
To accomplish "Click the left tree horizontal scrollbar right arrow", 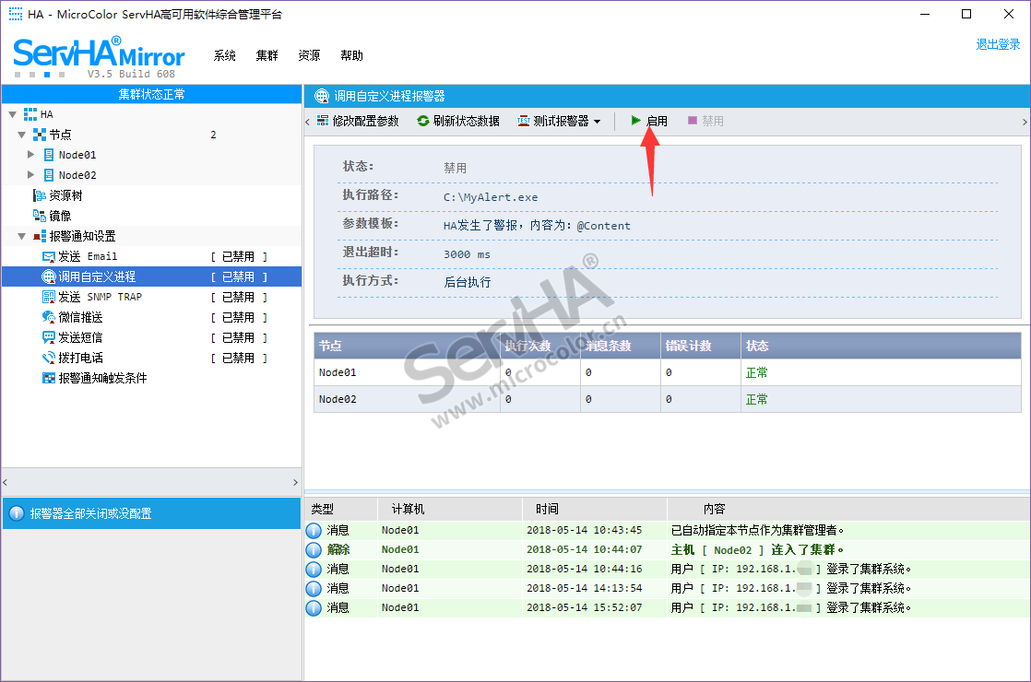I will pyautogui.click(x=295, y=482).
